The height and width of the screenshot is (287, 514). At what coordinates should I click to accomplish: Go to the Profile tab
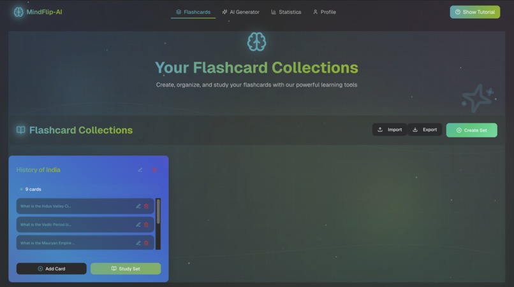pos(325,12)
